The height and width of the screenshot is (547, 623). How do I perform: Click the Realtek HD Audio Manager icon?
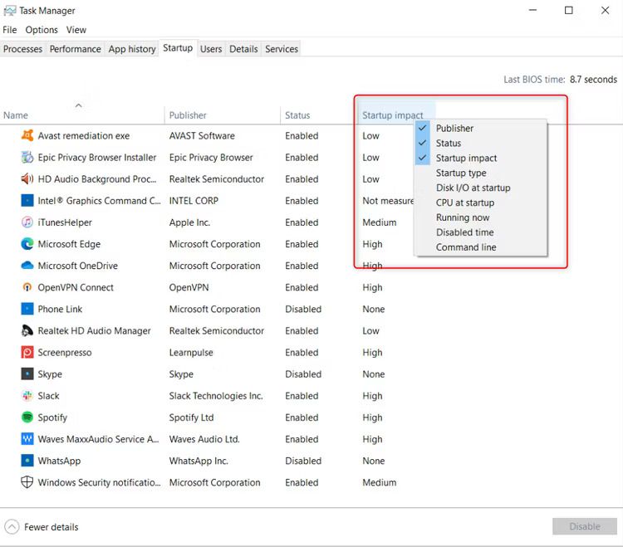tap(27, 330)
